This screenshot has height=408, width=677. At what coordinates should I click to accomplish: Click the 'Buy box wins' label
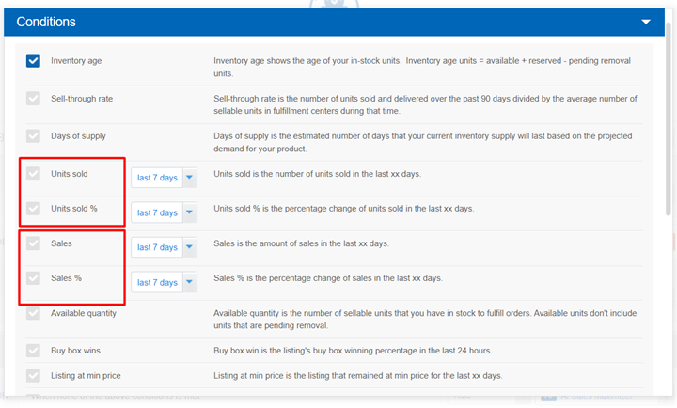click(75, 350)
